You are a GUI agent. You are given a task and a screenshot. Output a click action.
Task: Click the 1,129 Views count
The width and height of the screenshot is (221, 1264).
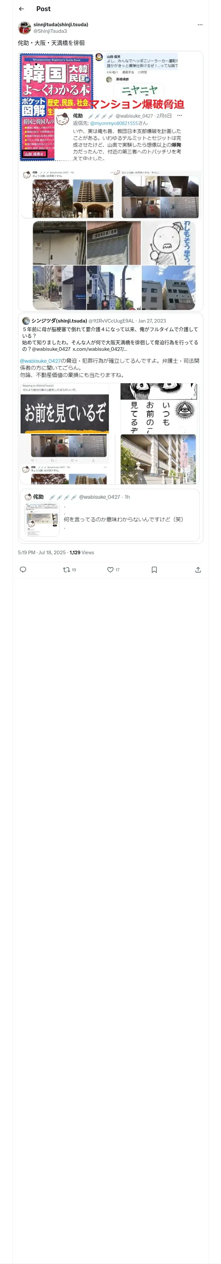(81, 553)
